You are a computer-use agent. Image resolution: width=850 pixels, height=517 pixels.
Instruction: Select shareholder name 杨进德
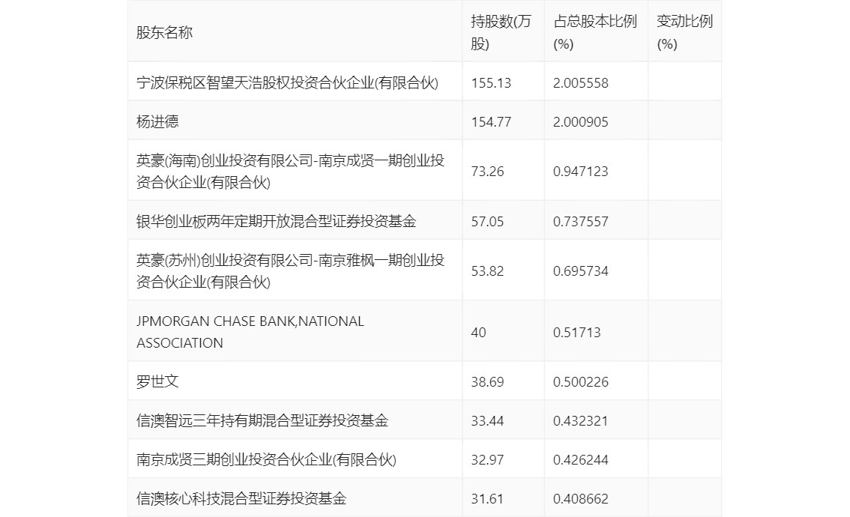pos(157,121)
